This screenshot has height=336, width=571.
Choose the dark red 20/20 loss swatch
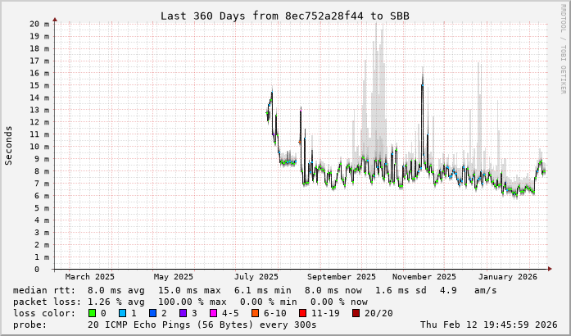356,312
